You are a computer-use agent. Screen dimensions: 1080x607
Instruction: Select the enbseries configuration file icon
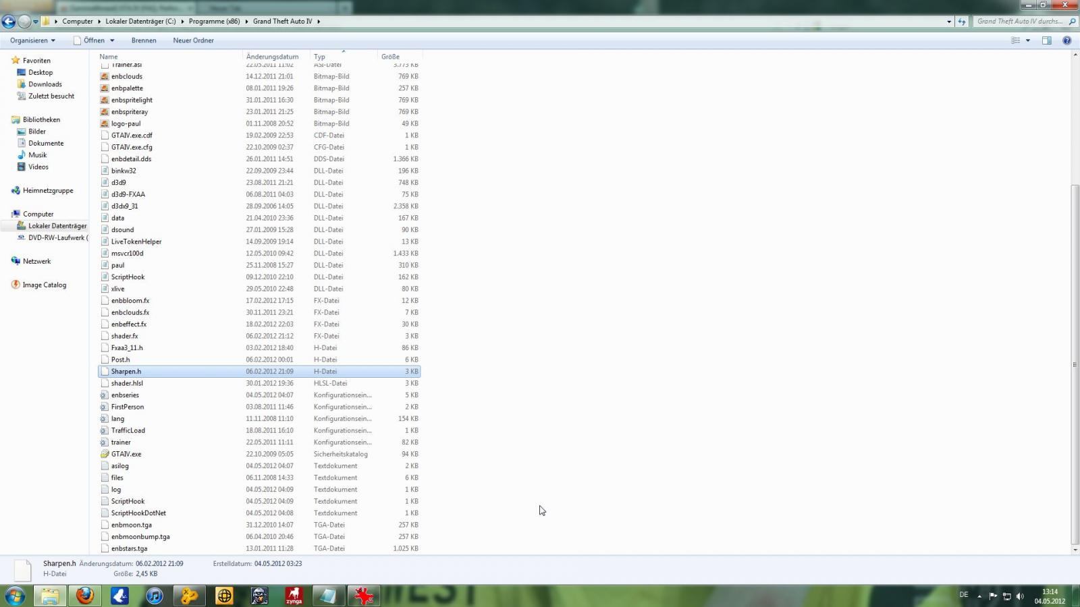click(x=105, y=395)
